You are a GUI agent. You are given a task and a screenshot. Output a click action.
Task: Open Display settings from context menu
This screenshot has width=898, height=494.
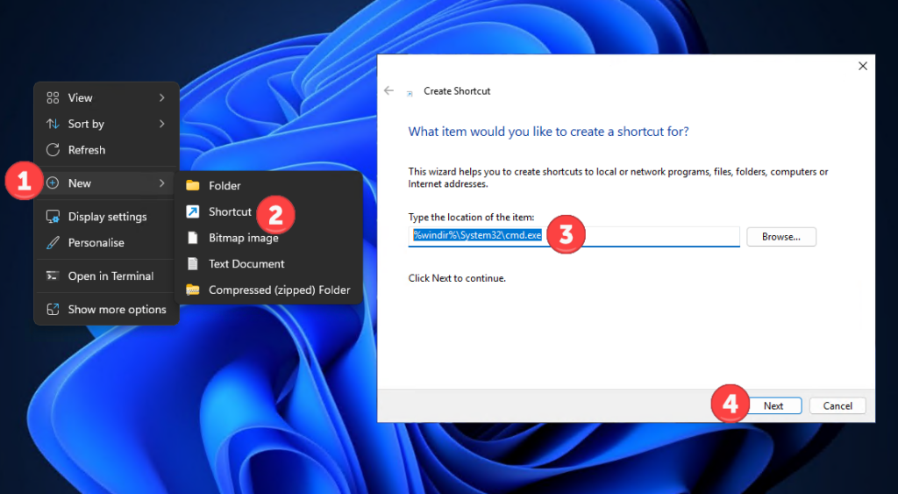coord(106,217)
